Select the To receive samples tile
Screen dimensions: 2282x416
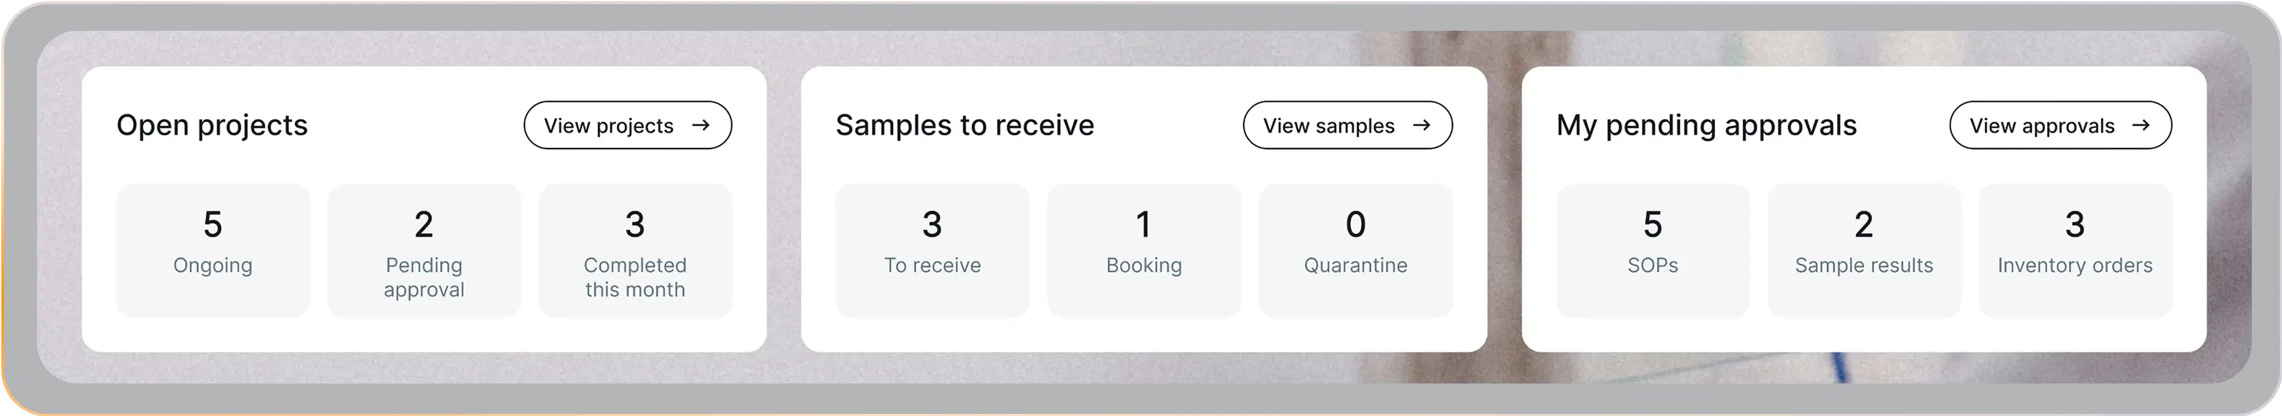[x=932, y=250]
